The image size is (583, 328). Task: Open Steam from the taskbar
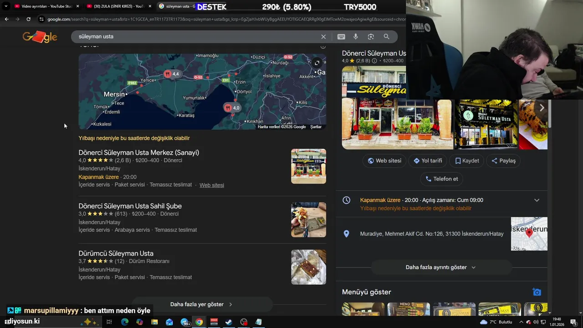229,322
